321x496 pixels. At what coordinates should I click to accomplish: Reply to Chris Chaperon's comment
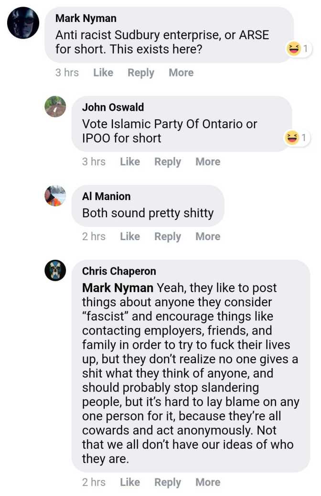pos(168,482)
